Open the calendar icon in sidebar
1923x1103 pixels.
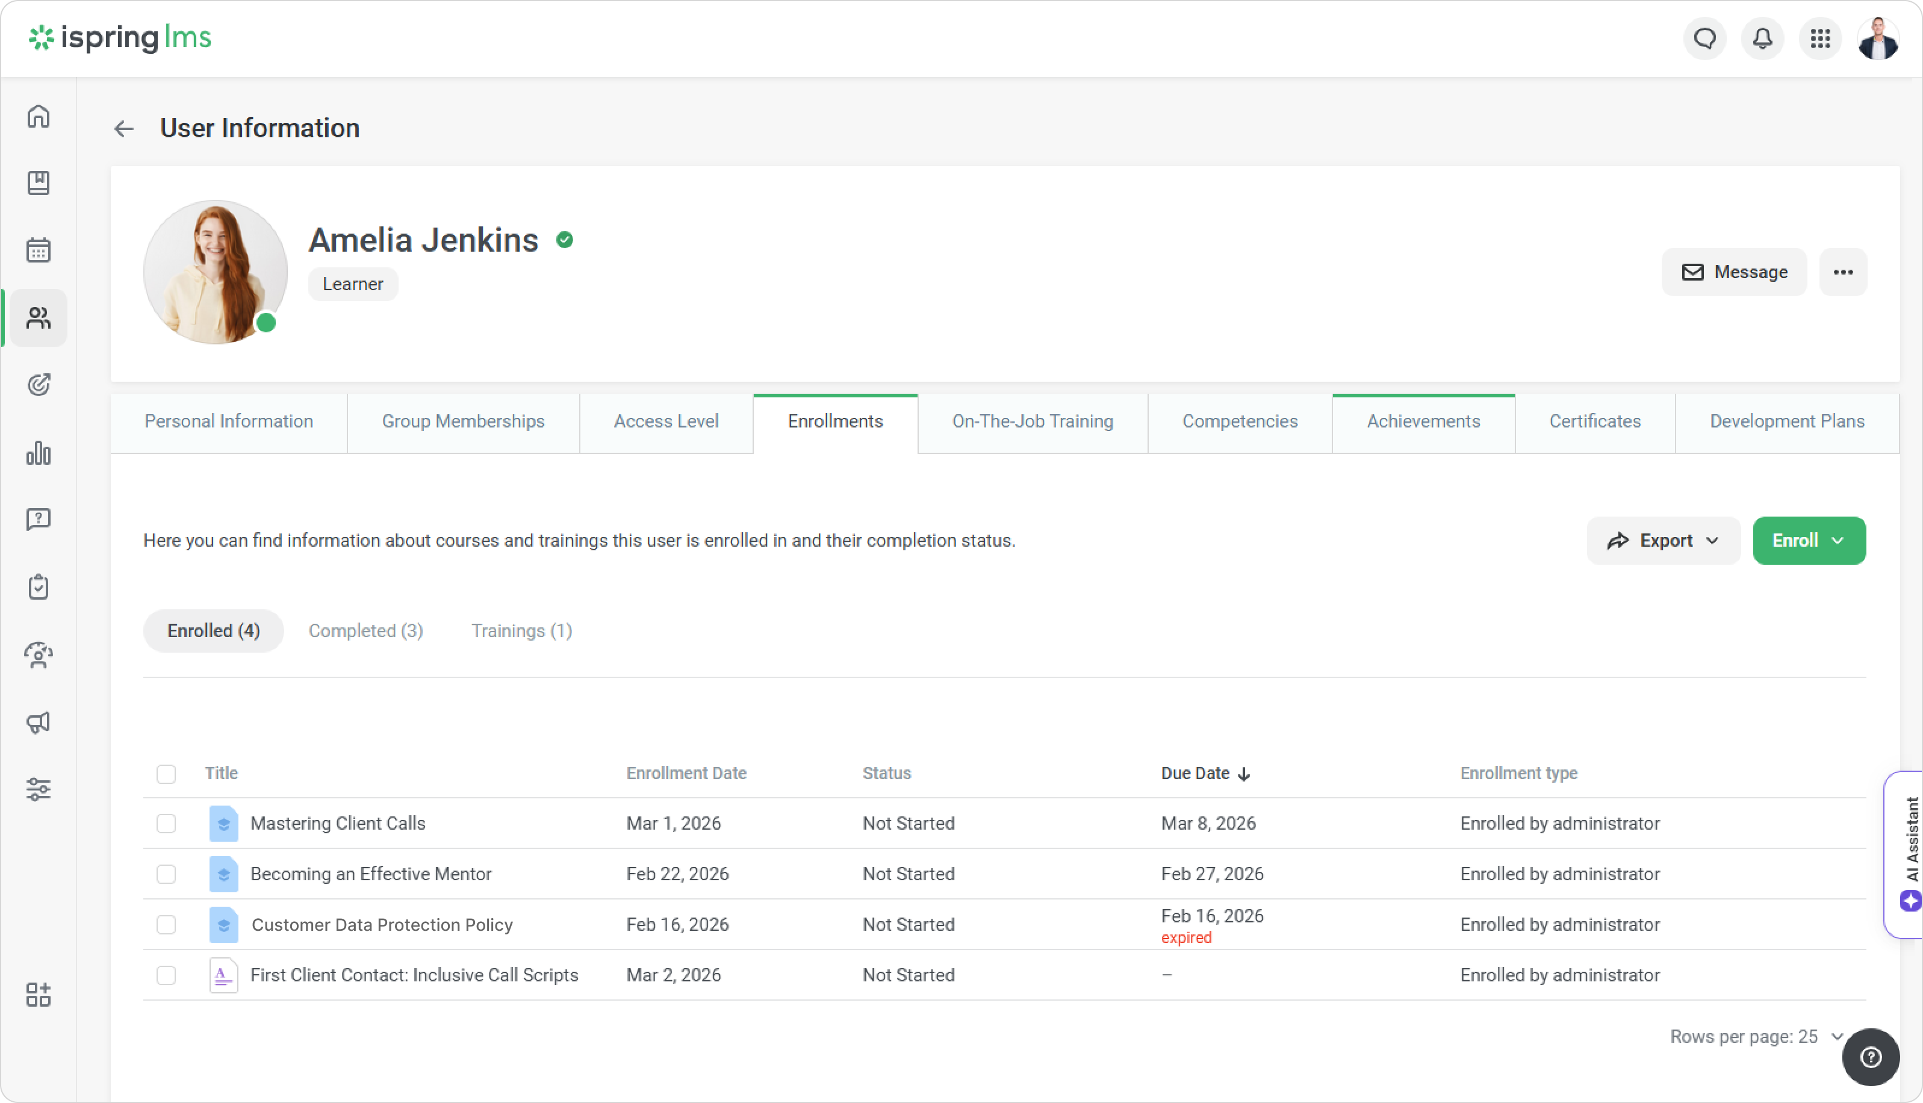point(39,250)
